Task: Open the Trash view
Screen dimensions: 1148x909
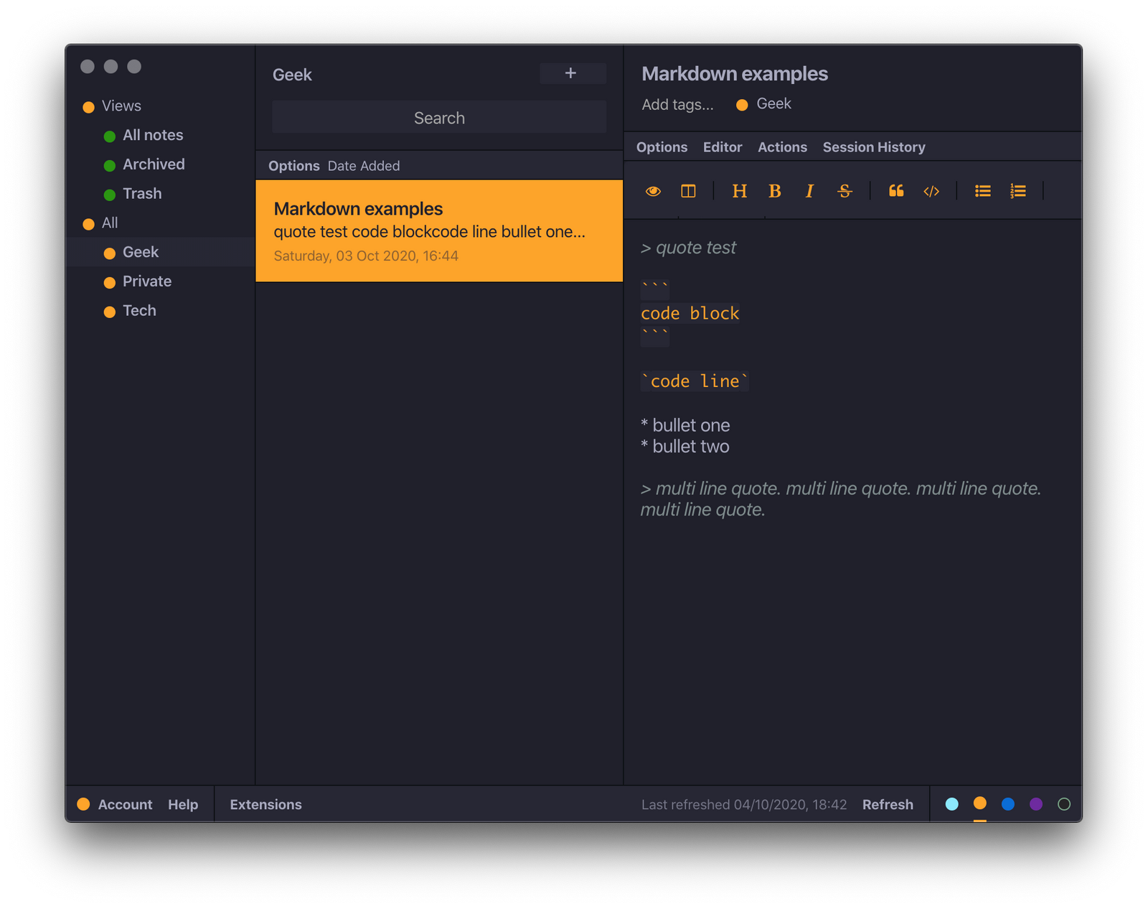Action: pos(141,193)
